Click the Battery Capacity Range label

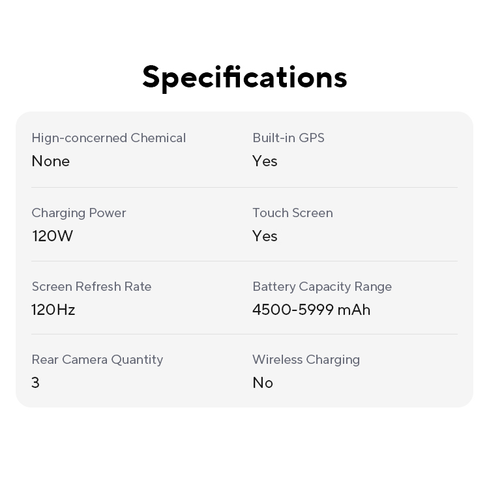coord(322,286)
